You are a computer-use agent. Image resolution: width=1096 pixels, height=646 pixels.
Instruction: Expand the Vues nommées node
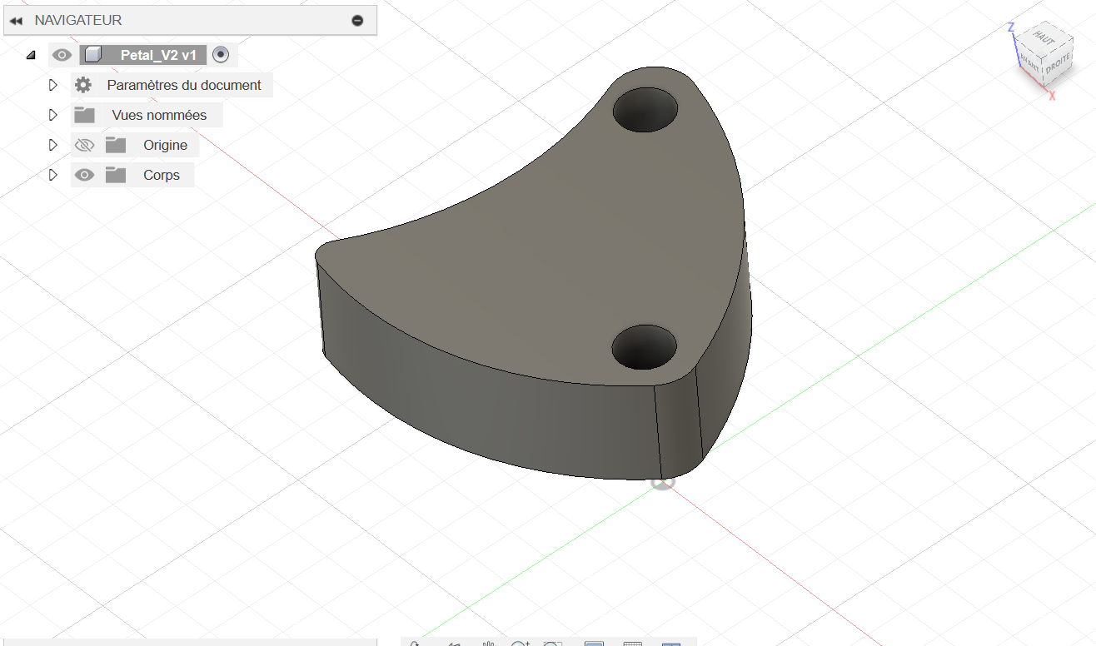point(53,115)
